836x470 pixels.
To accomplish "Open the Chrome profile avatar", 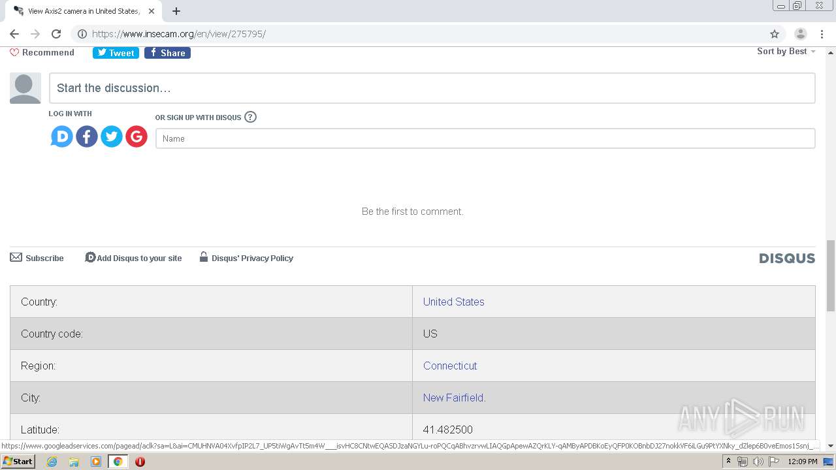I will (801, 34).
